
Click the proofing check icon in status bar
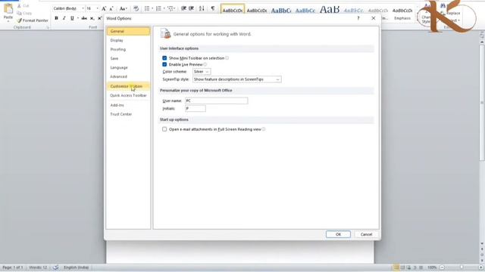56,267
